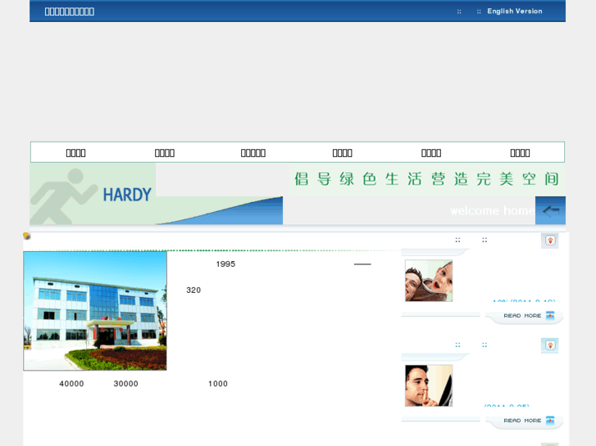
Task: Click the arrow icon on the lower READ MORE button
Action: (550, 421)
